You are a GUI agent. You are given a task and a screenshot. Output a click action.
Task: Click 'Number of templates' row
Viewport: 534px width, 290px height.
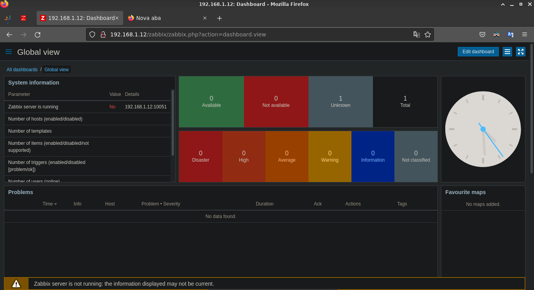click(x=88, y=131)
